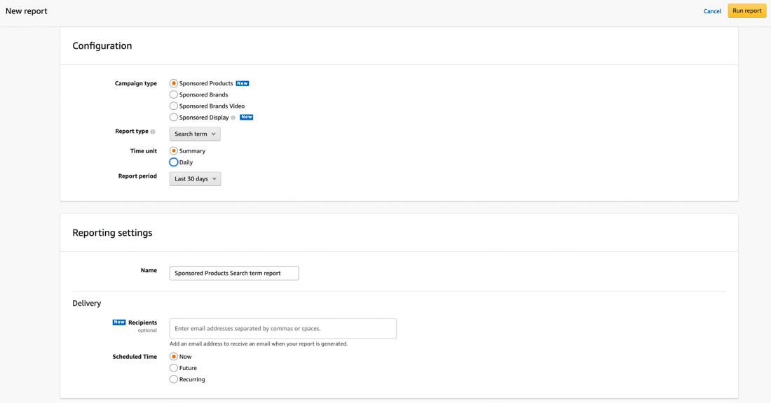
Task: Click the info icon beside Report type
Action: (x=153, y=132)
